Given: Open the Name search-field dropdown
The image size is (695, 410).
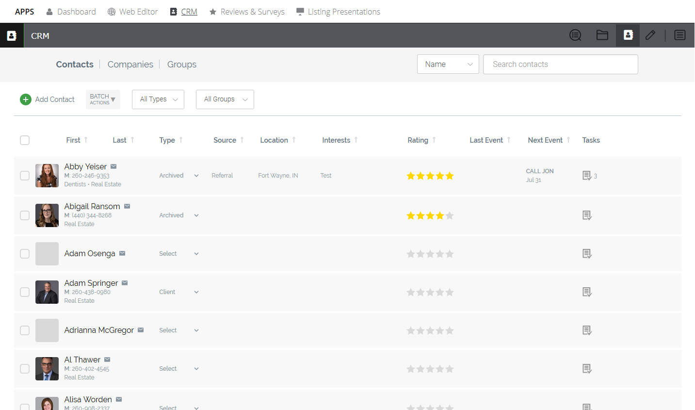Looking at the screenshot, I should pyautogui.click(x=448, y=64).
